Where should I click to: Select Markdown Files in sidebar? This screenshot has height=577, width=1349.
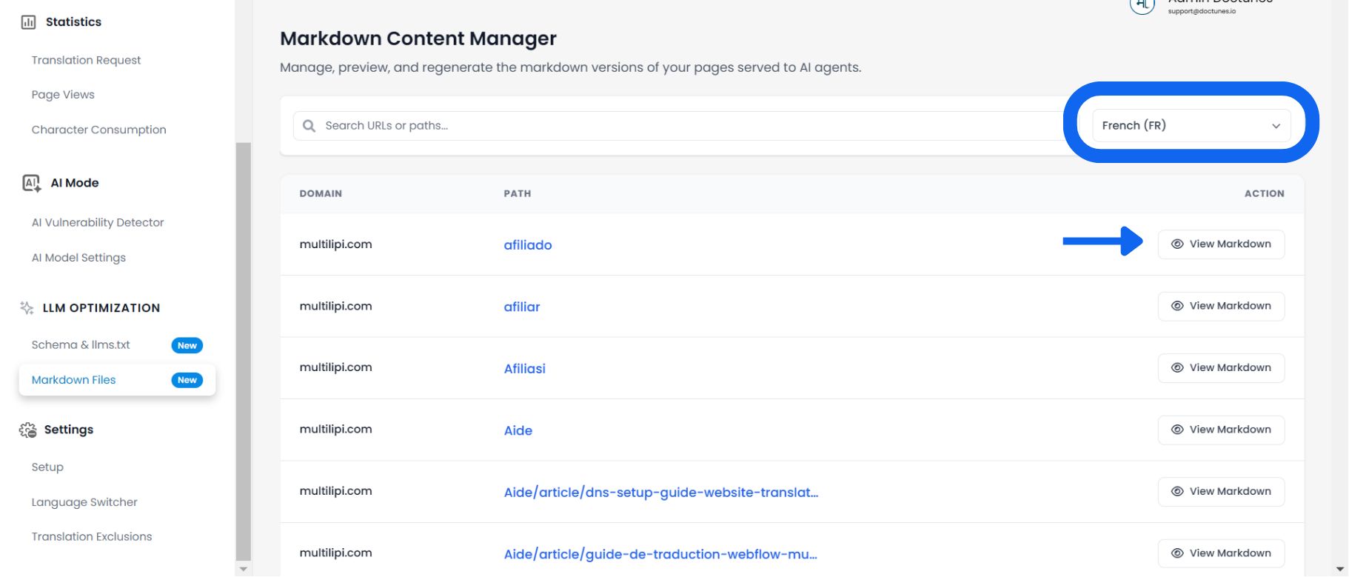tap(117, 380)
